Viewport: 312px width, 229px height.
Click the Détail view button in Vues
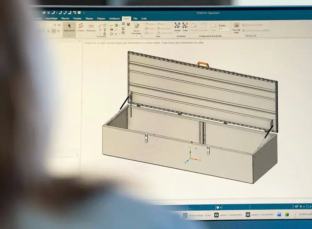161,24
